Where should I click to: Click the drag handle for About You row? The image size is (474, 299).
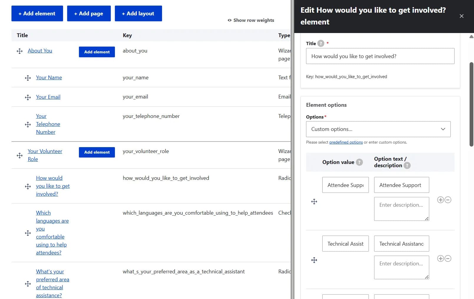point(20,51)
